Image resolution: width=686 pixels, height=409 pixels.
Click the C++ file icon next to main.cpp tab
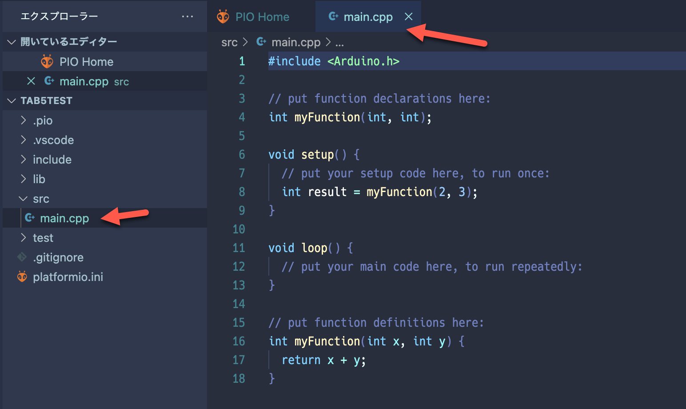(x=333, y=16)
